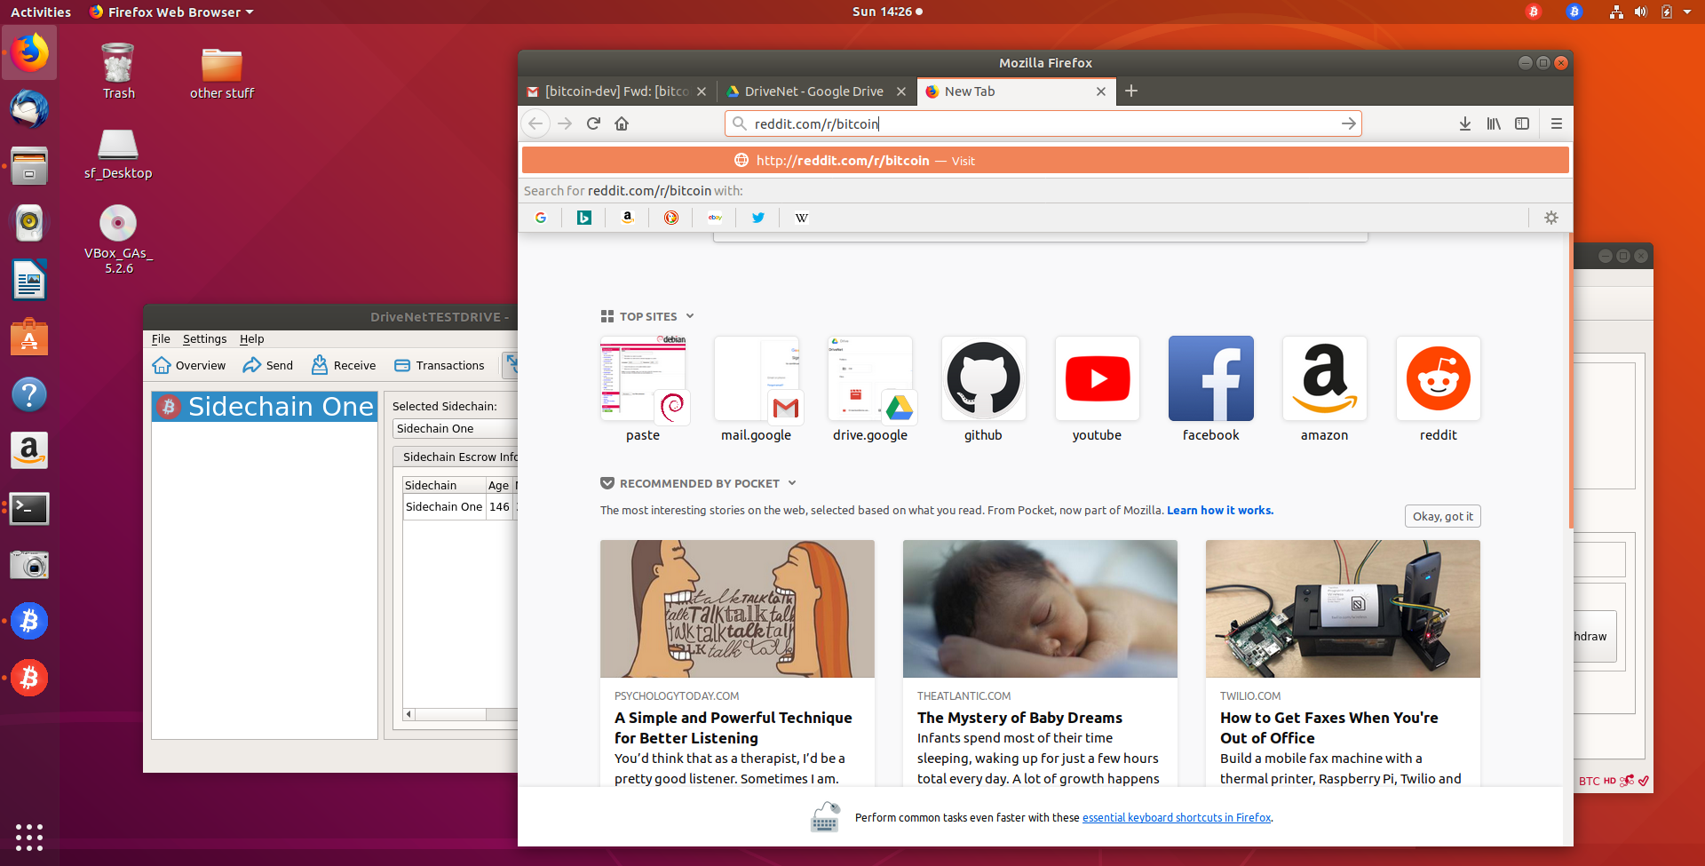Click the Okay, got it button
Viewport: 1705px width, 866px height.
point(1442,516)
